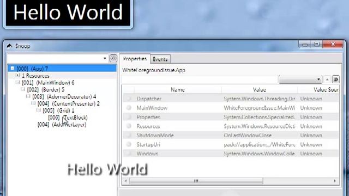
Task: Collapse the [000] (App) tree node
Action: pyautogui.click(x=13, y=69)
